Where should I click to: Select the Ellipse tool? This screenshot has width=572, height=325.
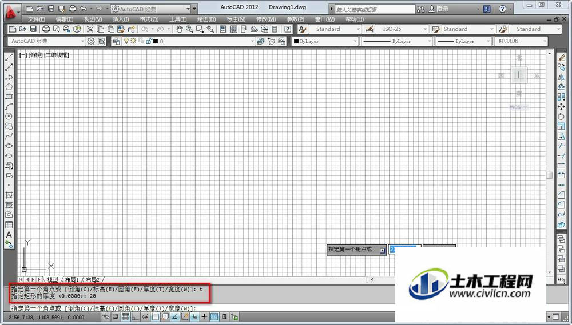click(x=9, y=146)
